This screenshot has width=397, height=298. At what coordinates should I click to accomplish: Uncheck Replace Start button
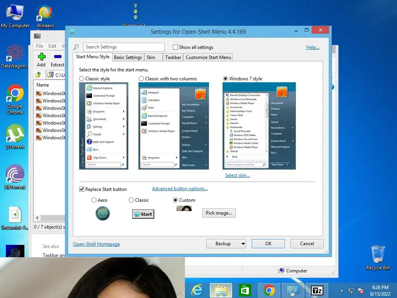point(81,189)
